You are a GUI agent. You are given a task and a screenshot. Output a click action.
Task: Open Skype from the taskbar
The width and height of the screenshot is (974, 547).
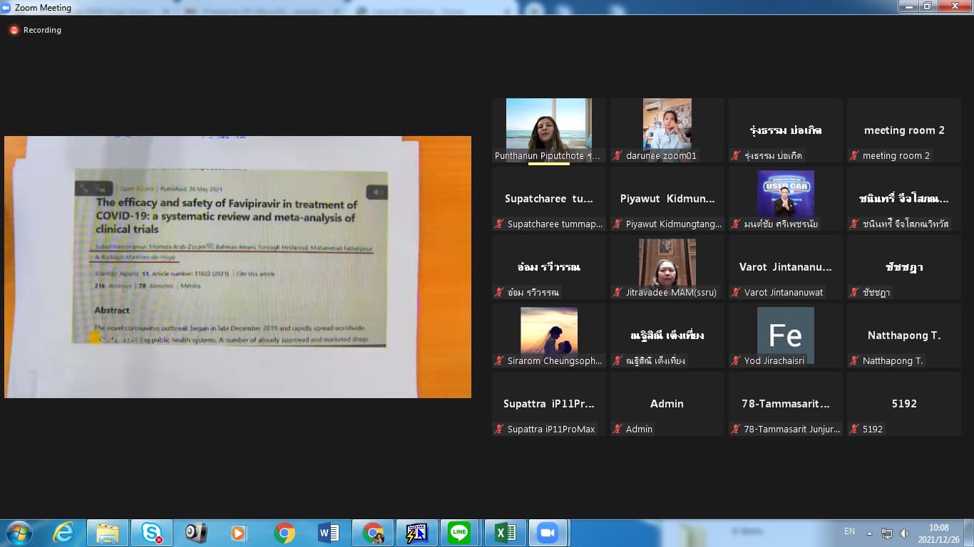[x=151, y=533]
